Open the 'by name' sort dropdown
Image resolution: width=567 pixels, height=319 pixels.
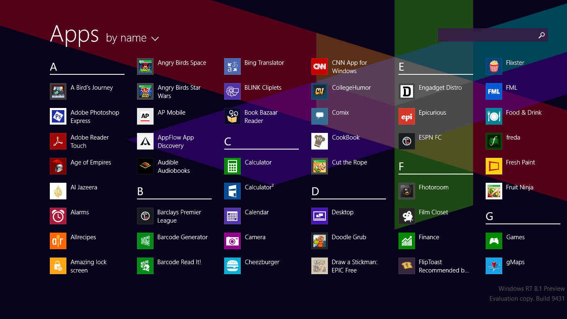[x=132, y=38]
